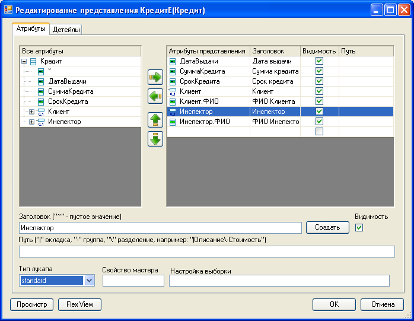Click the Путь column header
This screenshot has height=321, width=414.
366,51
